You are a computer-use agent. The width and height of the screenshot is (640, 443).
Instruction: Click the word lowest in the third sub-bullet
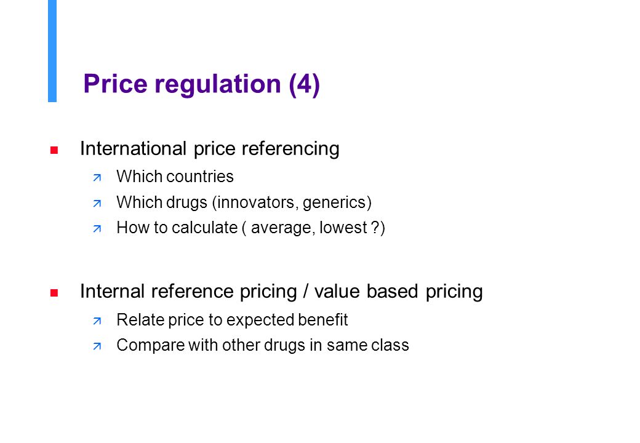(x=343, y=228)
